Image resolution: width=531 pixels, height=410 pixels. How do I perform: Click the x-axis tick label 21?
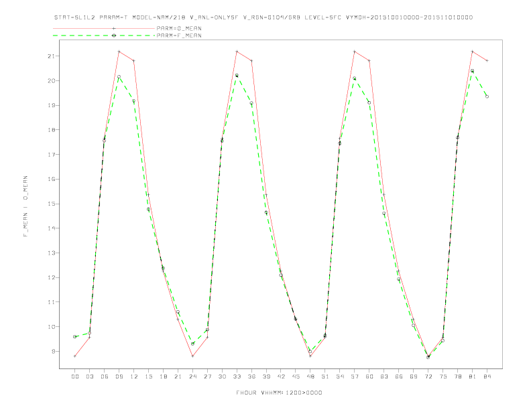click(178, 377)
